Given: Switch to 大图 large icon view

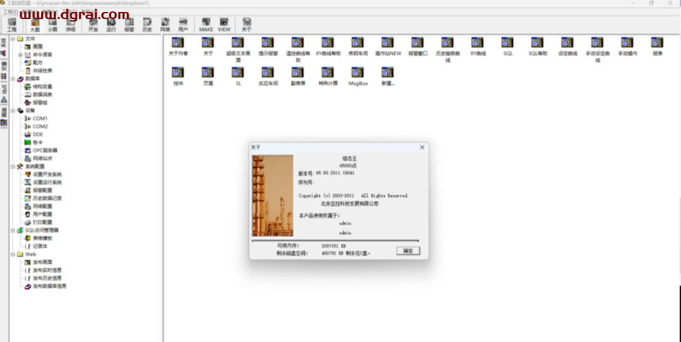Looking at the screenshot, I should click(34, 24).
